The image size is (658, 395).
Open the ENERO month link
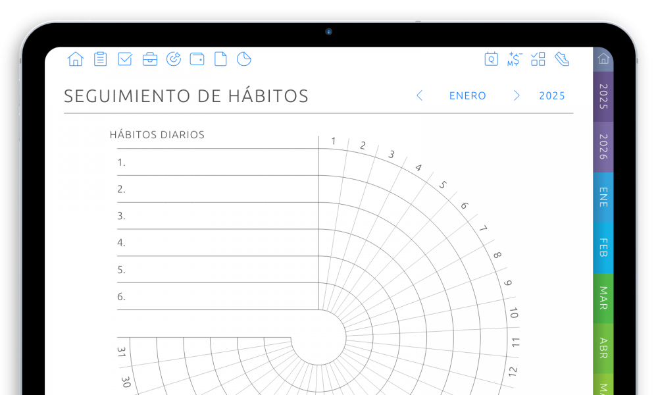click(467, 95)
